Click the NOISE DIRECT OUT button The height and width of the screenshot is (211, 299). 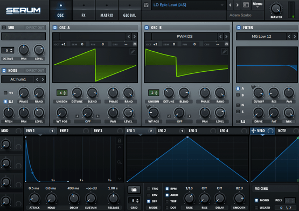(x=35, y=71)
